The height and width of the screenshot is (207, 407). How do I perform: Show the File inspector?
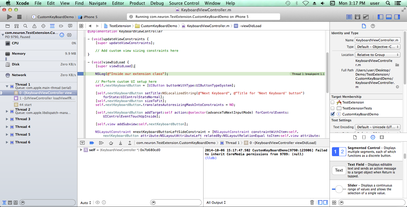(x=364, y=26)
